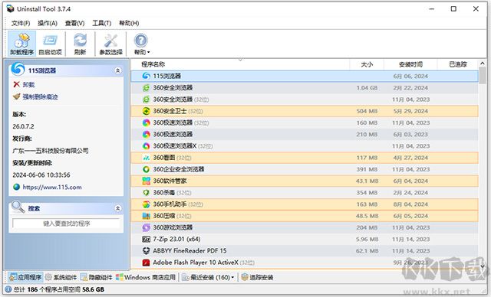Click the 卸载 link in side panel
Viewport: 491px width, 297px height.
click(x=28, y=85)
